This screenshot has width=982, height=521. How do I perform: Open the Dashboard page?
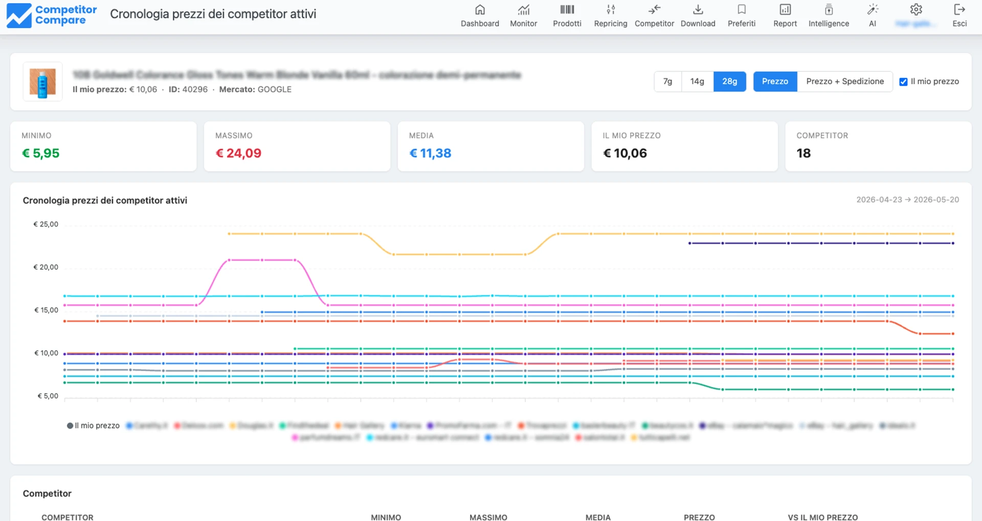point(480,16)
